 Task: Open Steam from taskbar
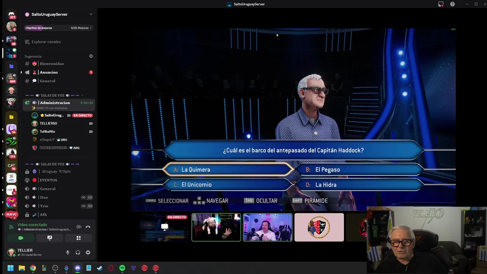(x=100, y=268)
